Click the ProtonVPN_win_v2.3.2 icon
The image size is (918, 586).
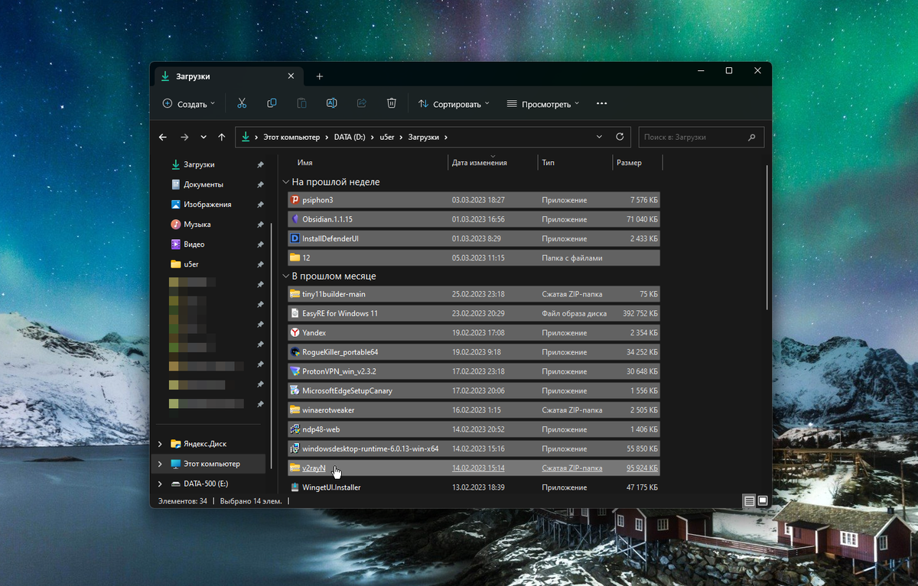coord(295,371)
